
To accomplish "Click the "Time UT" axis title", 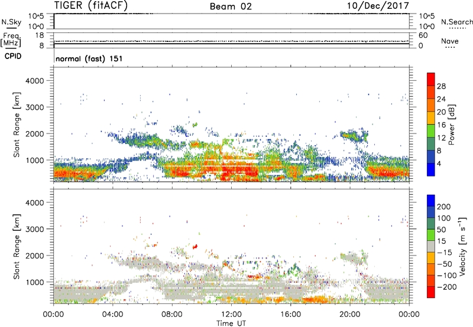I will (231, 323).
